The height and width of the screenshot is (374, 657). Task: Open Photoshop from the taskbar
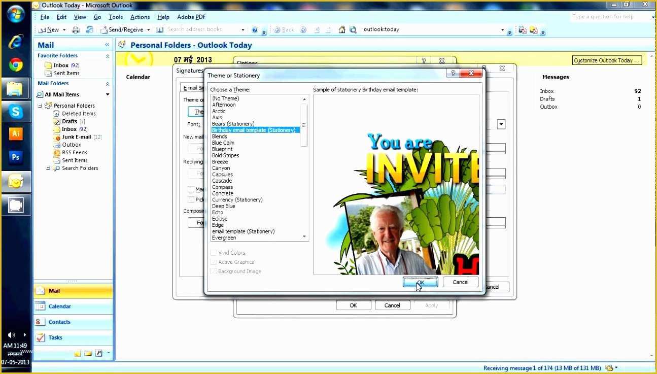tap(16, 157)
